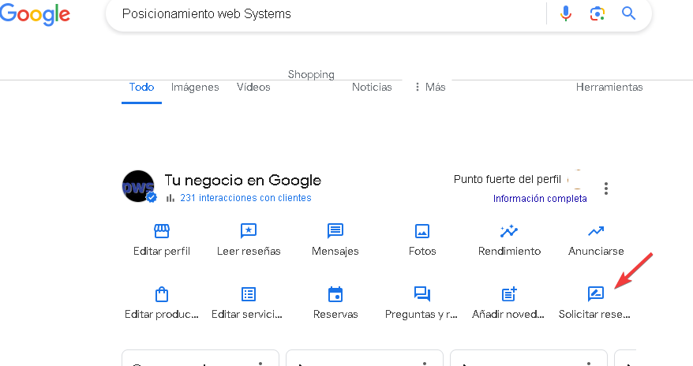Screen dimensions: 693x366
Task: Click the Reservas label
Action: pos(335,315)
